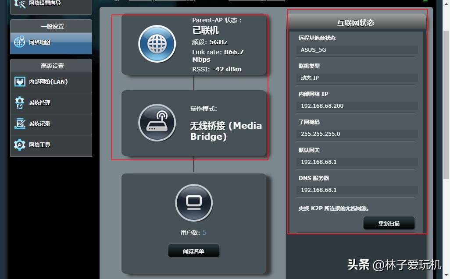Click the 网络工具 gear icon
The image size is (450, 279).
pyautogui.click(x=20, y=145)
